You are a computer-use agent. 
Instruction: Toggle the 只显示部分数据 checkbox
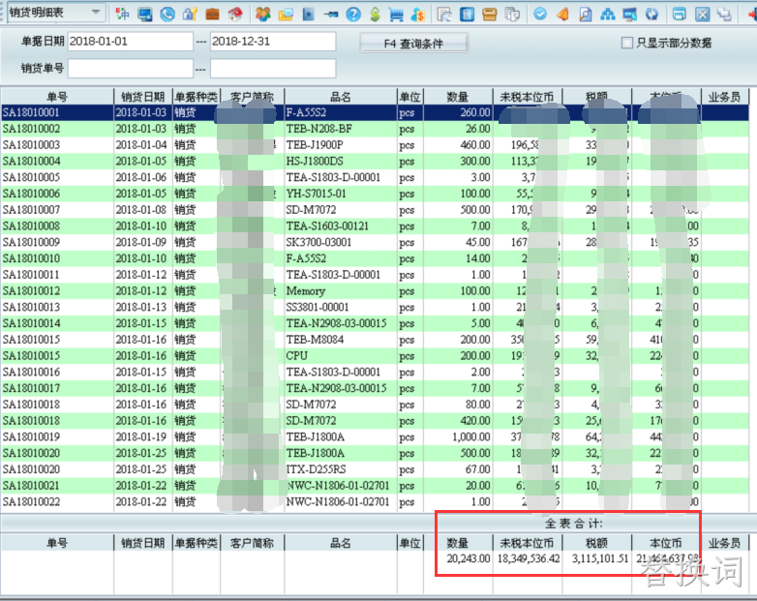(x=626, y=43)
